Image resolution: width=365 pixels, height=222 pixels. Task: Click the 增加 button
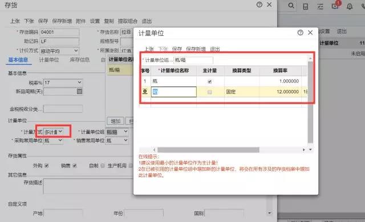(x=115, y=121)
